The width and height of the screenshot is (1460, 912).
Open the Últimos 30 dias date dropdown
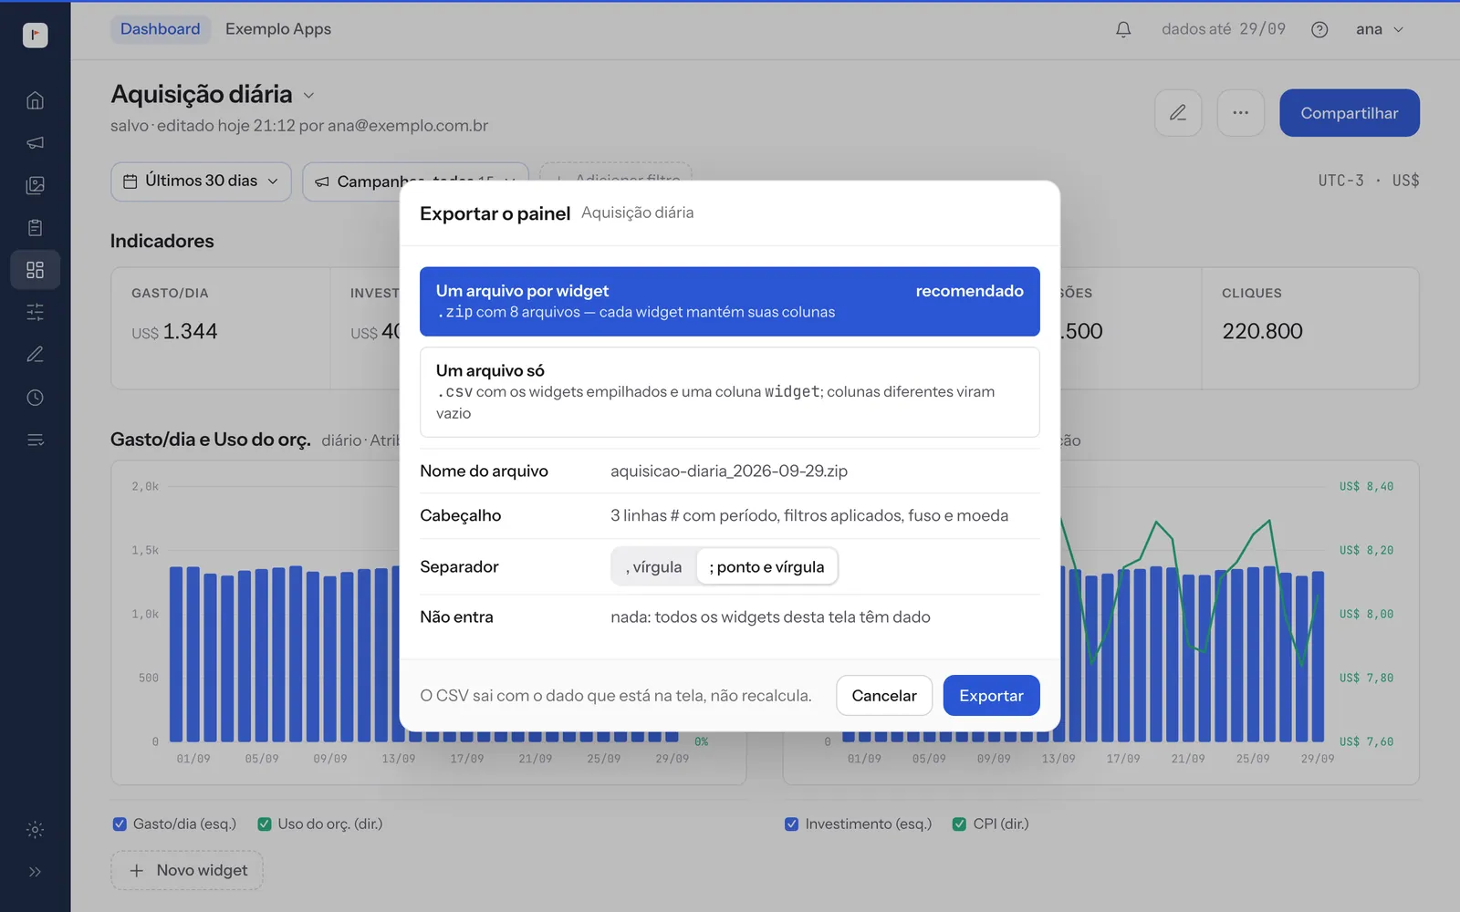[201, 181]
